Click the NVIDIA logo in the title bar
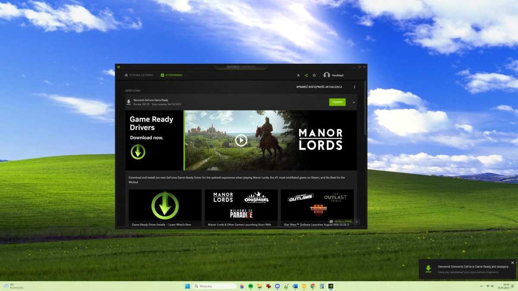Screen dimensions: 518x291 [x=118, y=67]
